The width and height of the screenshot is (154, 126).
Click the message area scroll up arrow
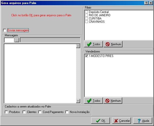(78, 46)
